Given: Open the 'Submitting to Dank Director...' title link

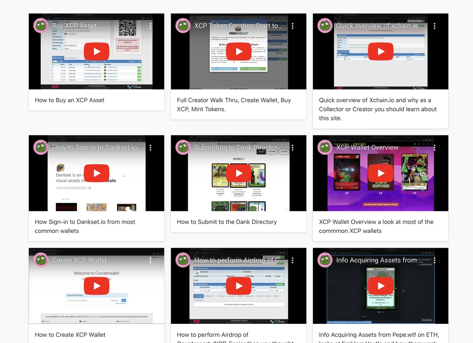Looking at the screenshot, I should [x=238, y=148].
